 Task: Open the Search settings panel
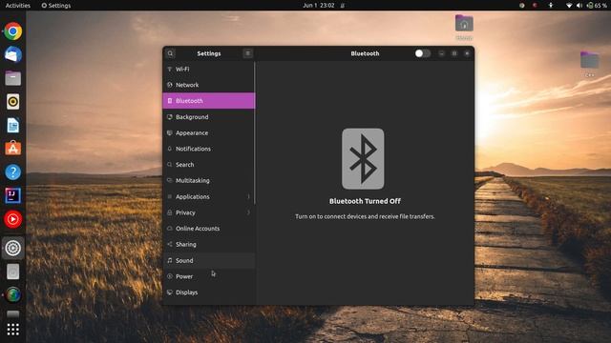tap(209, 165)
